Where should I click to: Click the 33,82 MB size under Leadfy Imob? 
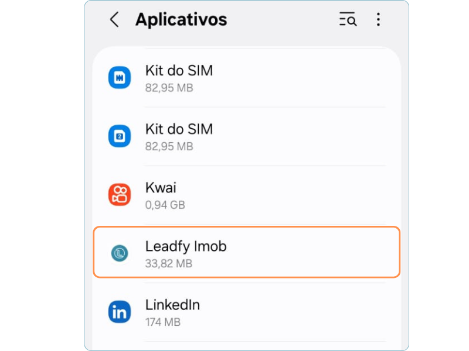coord(169,264)
